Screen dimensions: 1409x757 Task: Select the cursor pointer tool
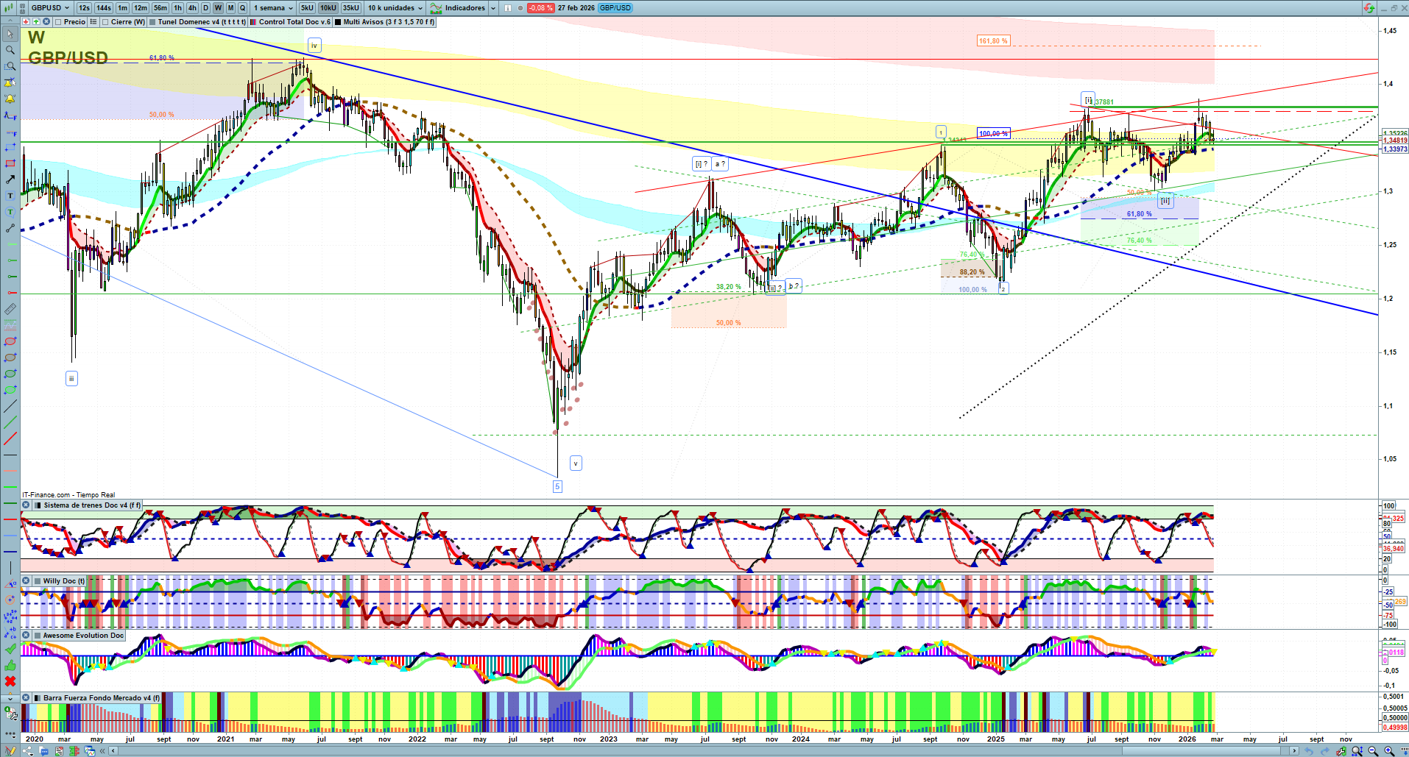[10, 34]
